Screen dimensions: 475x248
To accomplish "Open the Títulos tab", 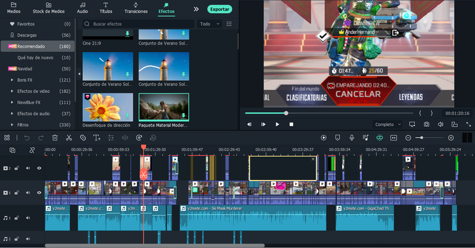I will (106, 8).
